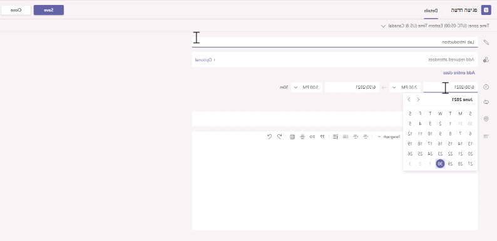Image resolution: width=497 pixels, height=241 pixels.
Task: Open the Paragraph style dropdown
Action: click(x=389, y=137)
